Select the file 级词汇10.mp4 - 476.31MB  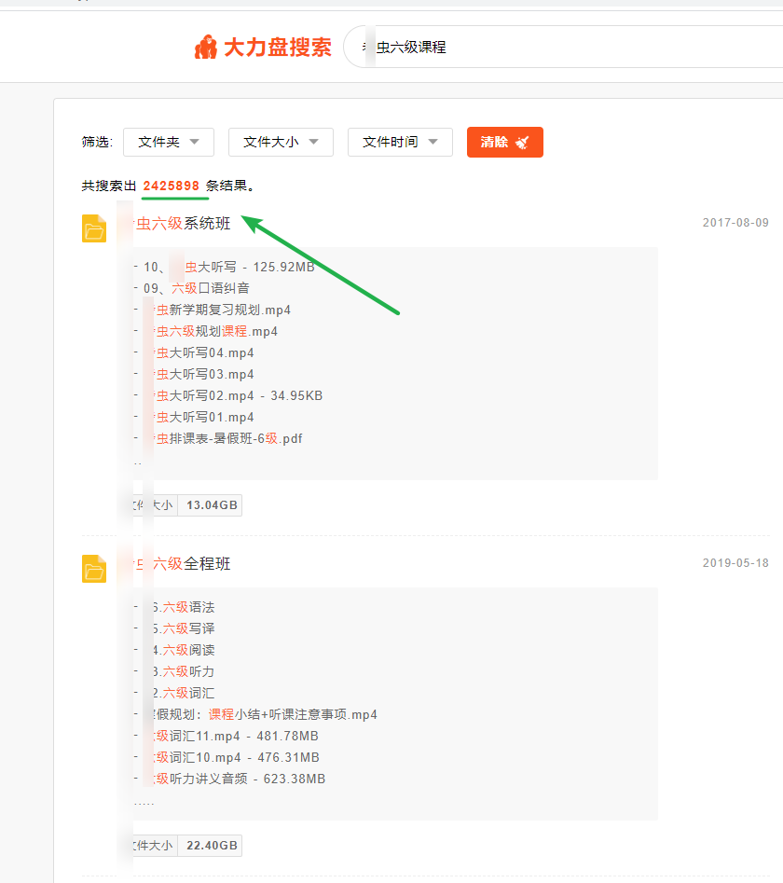[237, 757]
